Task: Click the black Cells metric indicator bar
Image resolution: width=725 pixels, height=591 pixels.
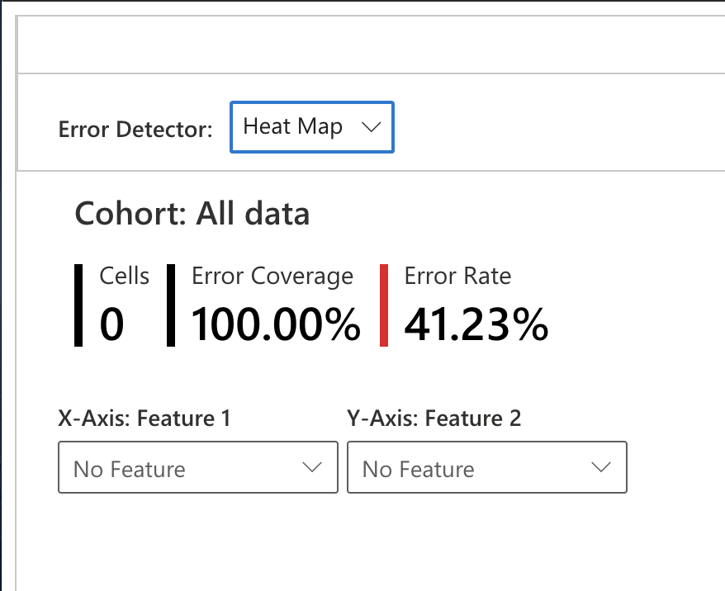Action: pos(78,303)
